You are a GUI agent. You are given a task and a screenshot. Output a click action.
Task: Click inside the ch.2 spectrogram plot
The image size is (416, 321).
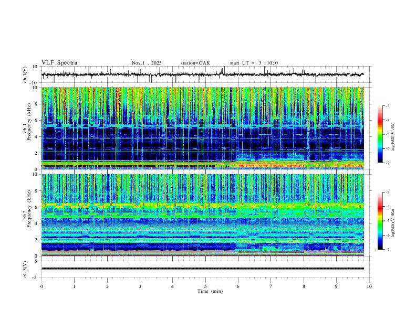(x=203, y=215)
